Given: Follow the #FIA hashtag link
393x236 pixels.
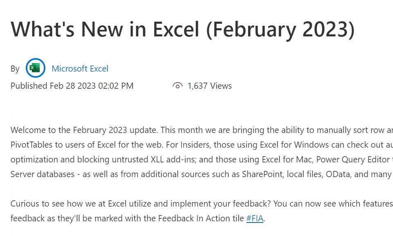Looking at the screenshot, I should point(255,218).
